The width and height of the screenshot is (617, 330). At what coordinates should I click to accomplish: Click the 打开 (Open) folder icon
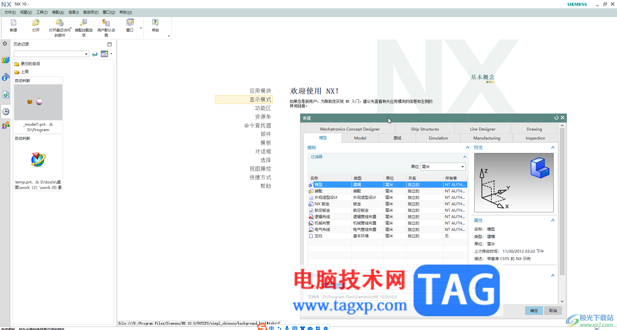[x=36, y=22]
